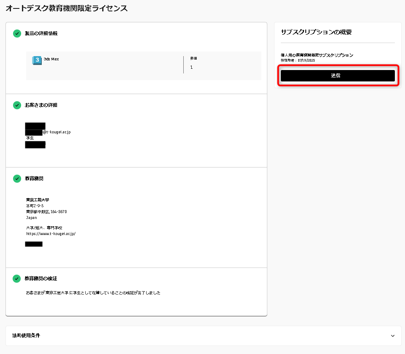
Task: Click the Japan country text
Action: 32,218
